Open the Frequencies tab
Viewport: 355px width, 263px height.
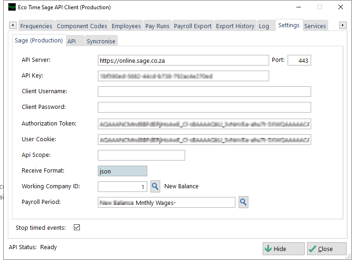(x=36, y=26)
